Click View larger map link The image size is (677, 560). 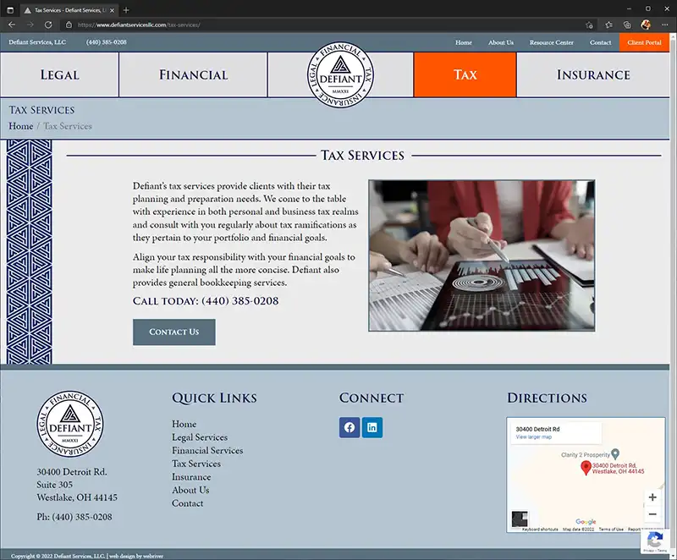(534, 437)
